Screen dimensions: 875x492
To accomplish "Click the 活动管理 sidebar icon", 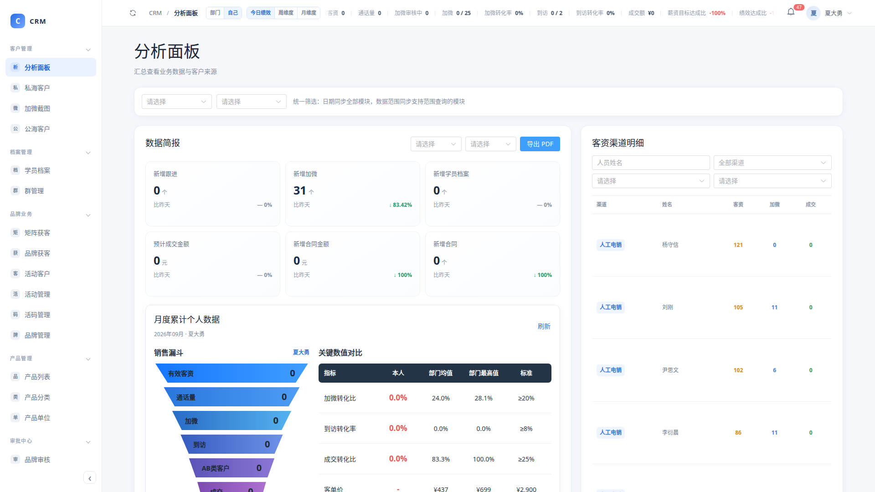I will [15, 294].
